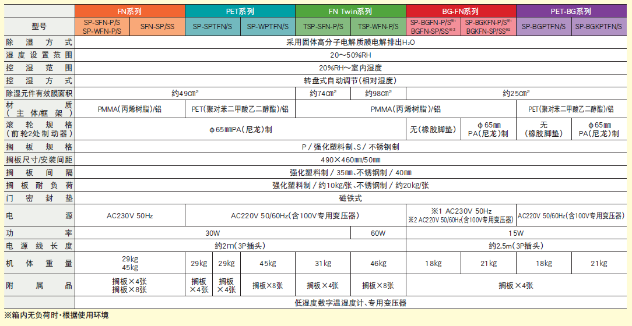The height and width of the screenshot is (326, 632).
Task: Click the orange FN系列 series header
Action: pos(130,12)
